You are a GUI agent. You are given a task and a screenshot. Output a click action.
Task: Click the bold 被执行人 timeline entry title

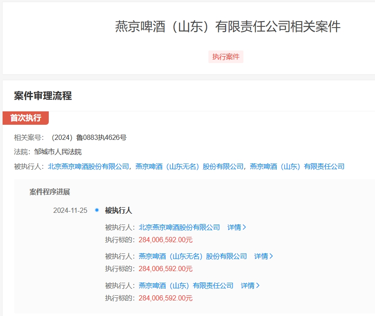click(x=118, y=211)
